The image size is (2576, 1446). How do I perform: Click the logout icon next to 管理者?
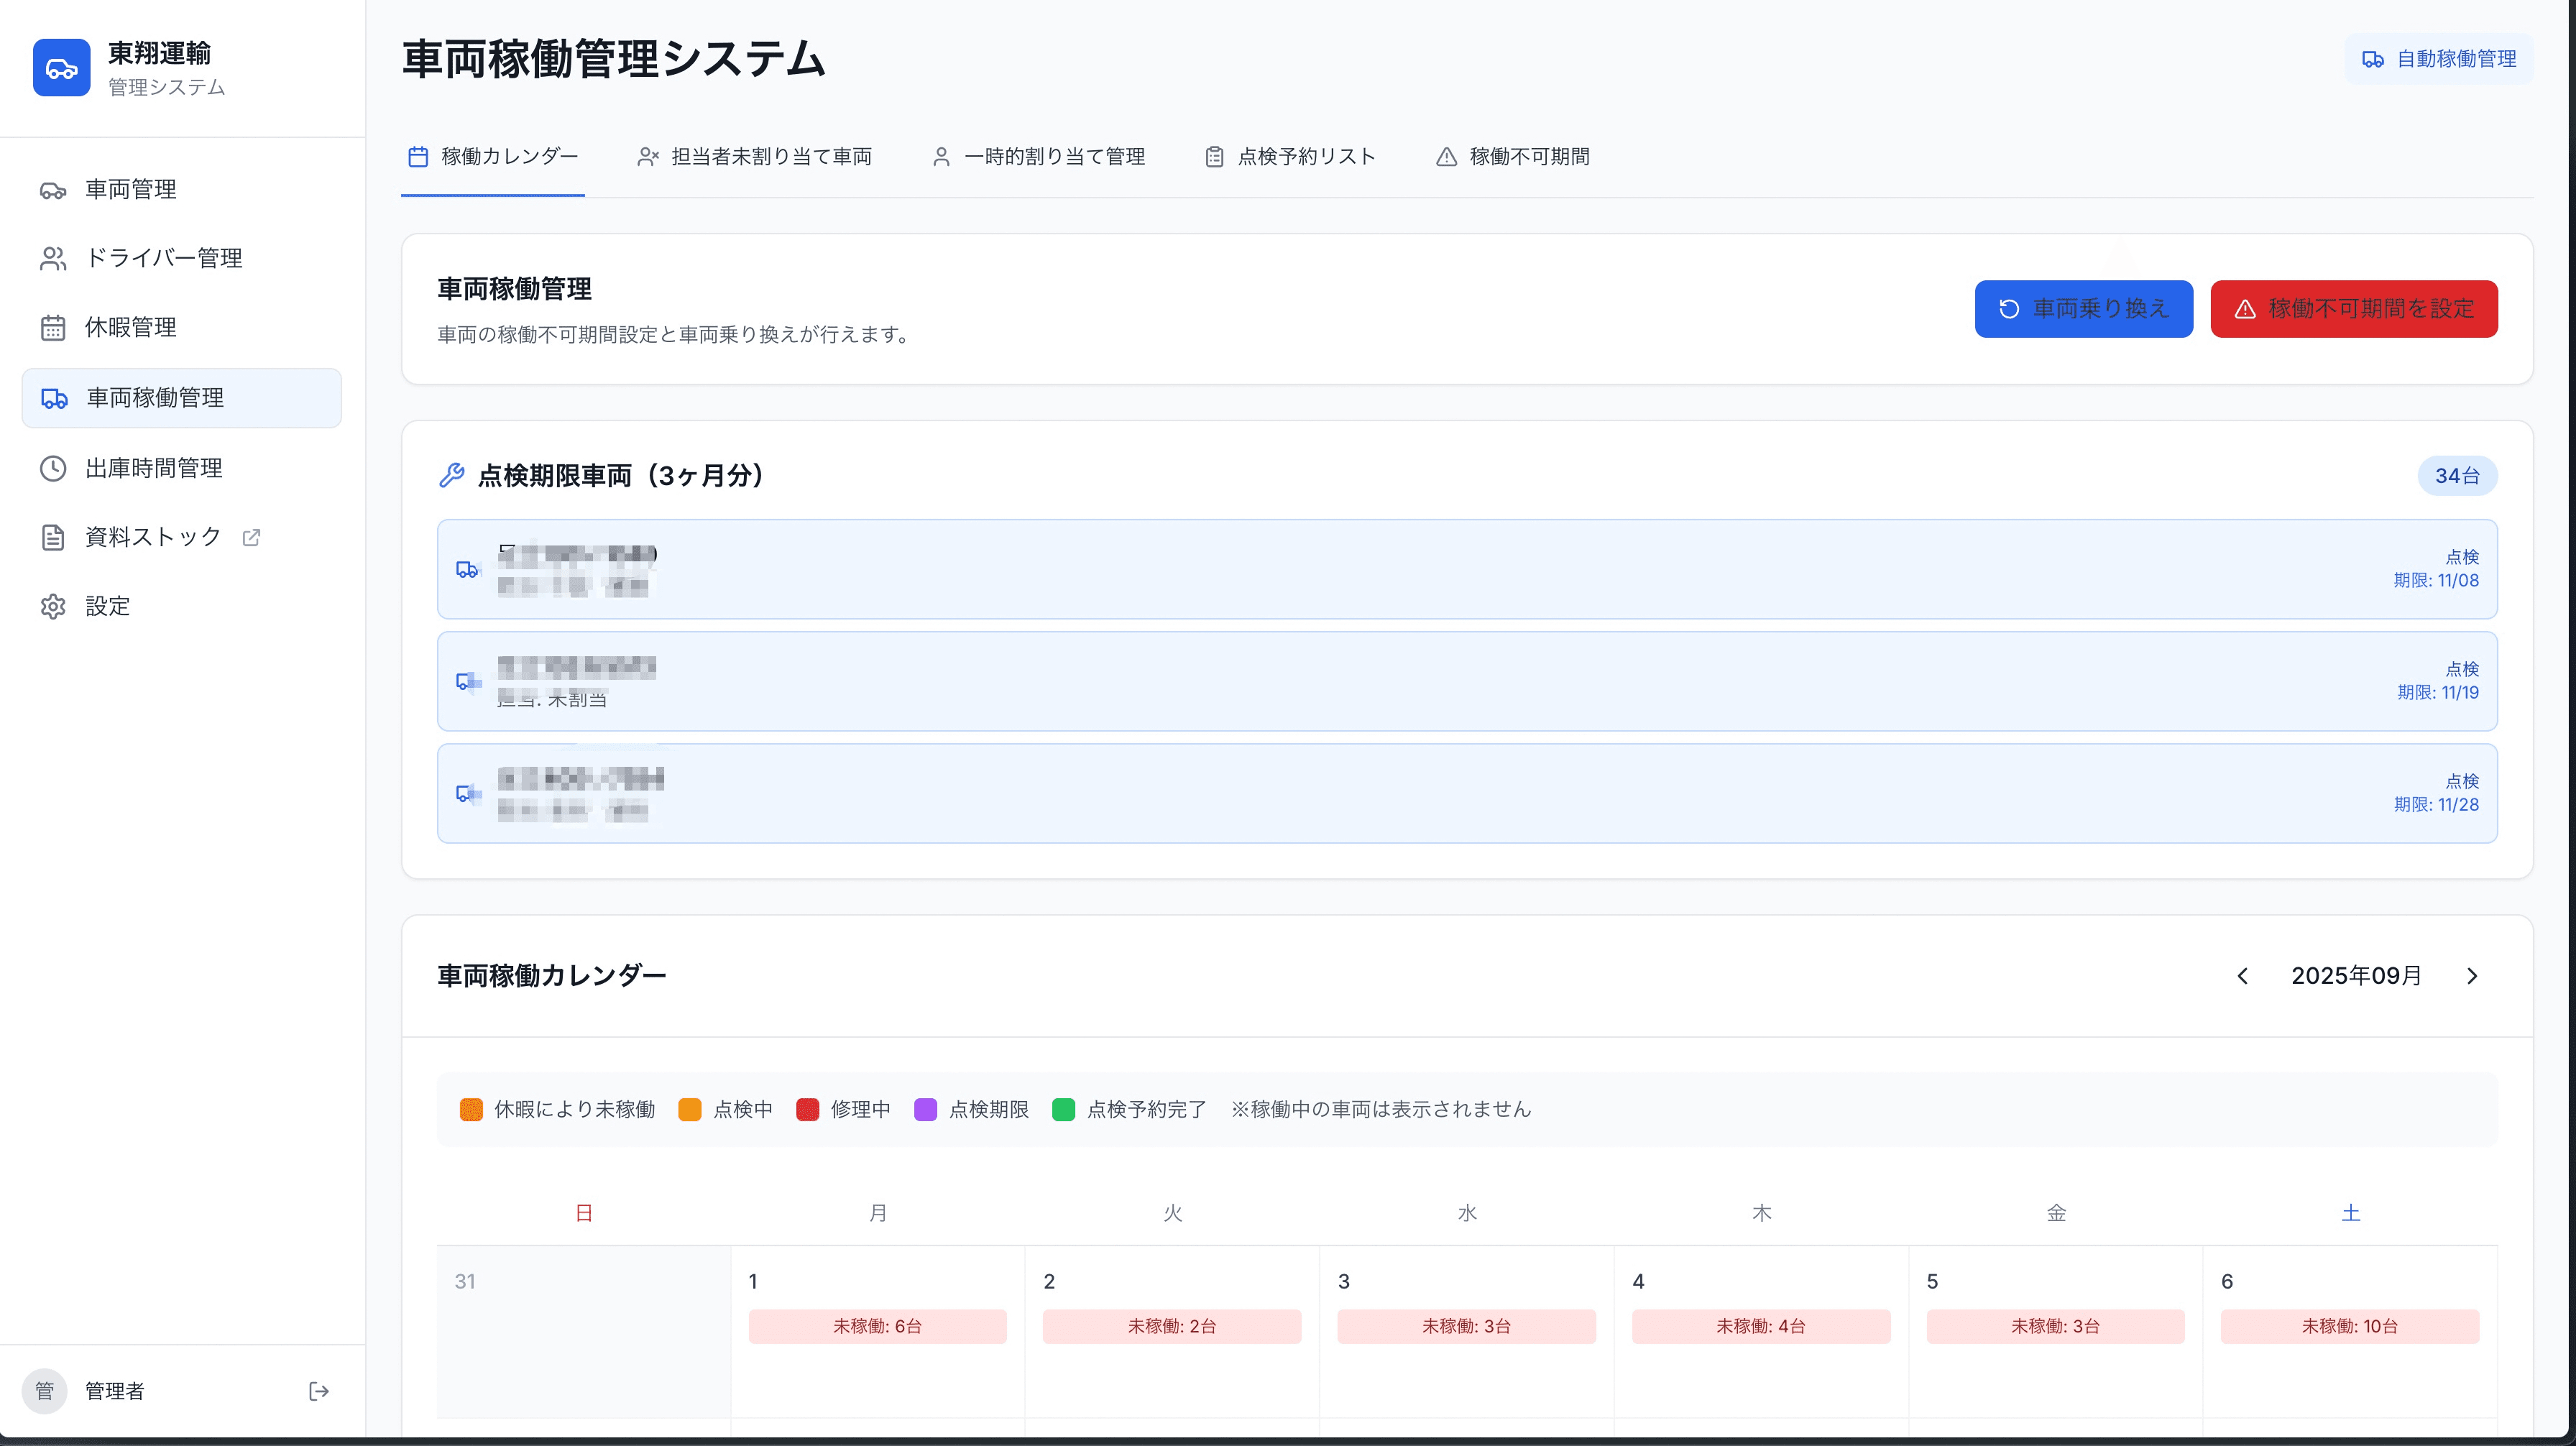click(319, 1391)
